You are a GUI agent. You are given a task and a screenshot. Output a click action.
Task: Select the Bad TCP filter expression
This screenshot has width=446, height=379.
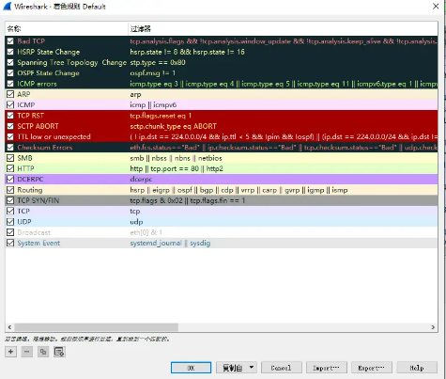pos(284,41)
